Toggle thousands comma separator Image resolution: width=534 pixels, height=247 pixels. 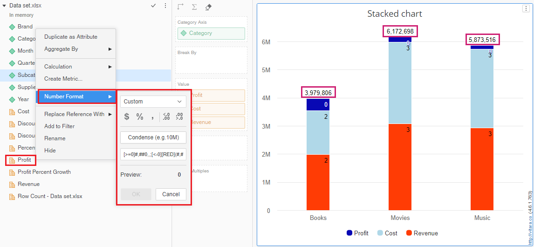(152, 117)
